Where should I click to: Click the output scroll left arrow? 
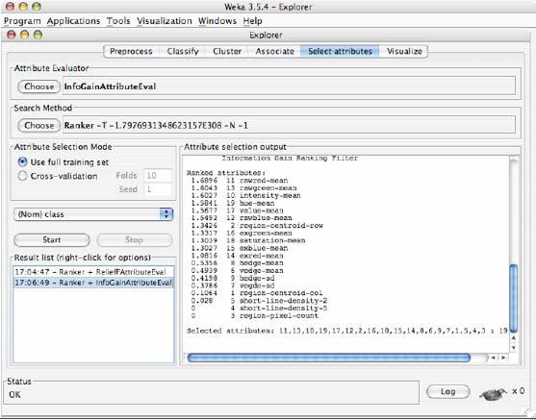click(x=493, y=358)
